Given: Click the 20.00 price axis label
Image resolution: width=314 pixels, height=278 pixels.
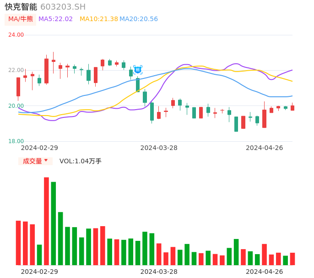Looking at the screenshot, I should (x=16, y=106).
